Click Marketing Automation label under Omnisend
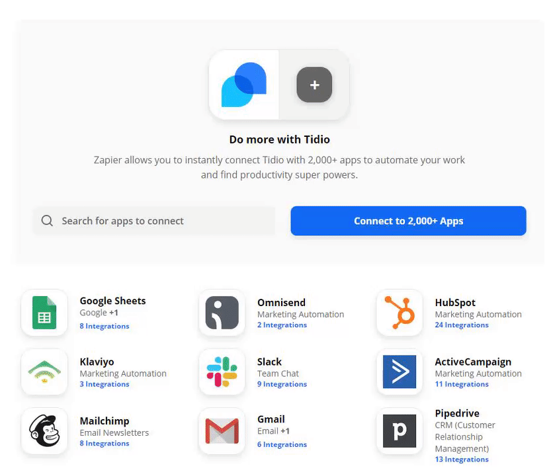 (300, 314)
